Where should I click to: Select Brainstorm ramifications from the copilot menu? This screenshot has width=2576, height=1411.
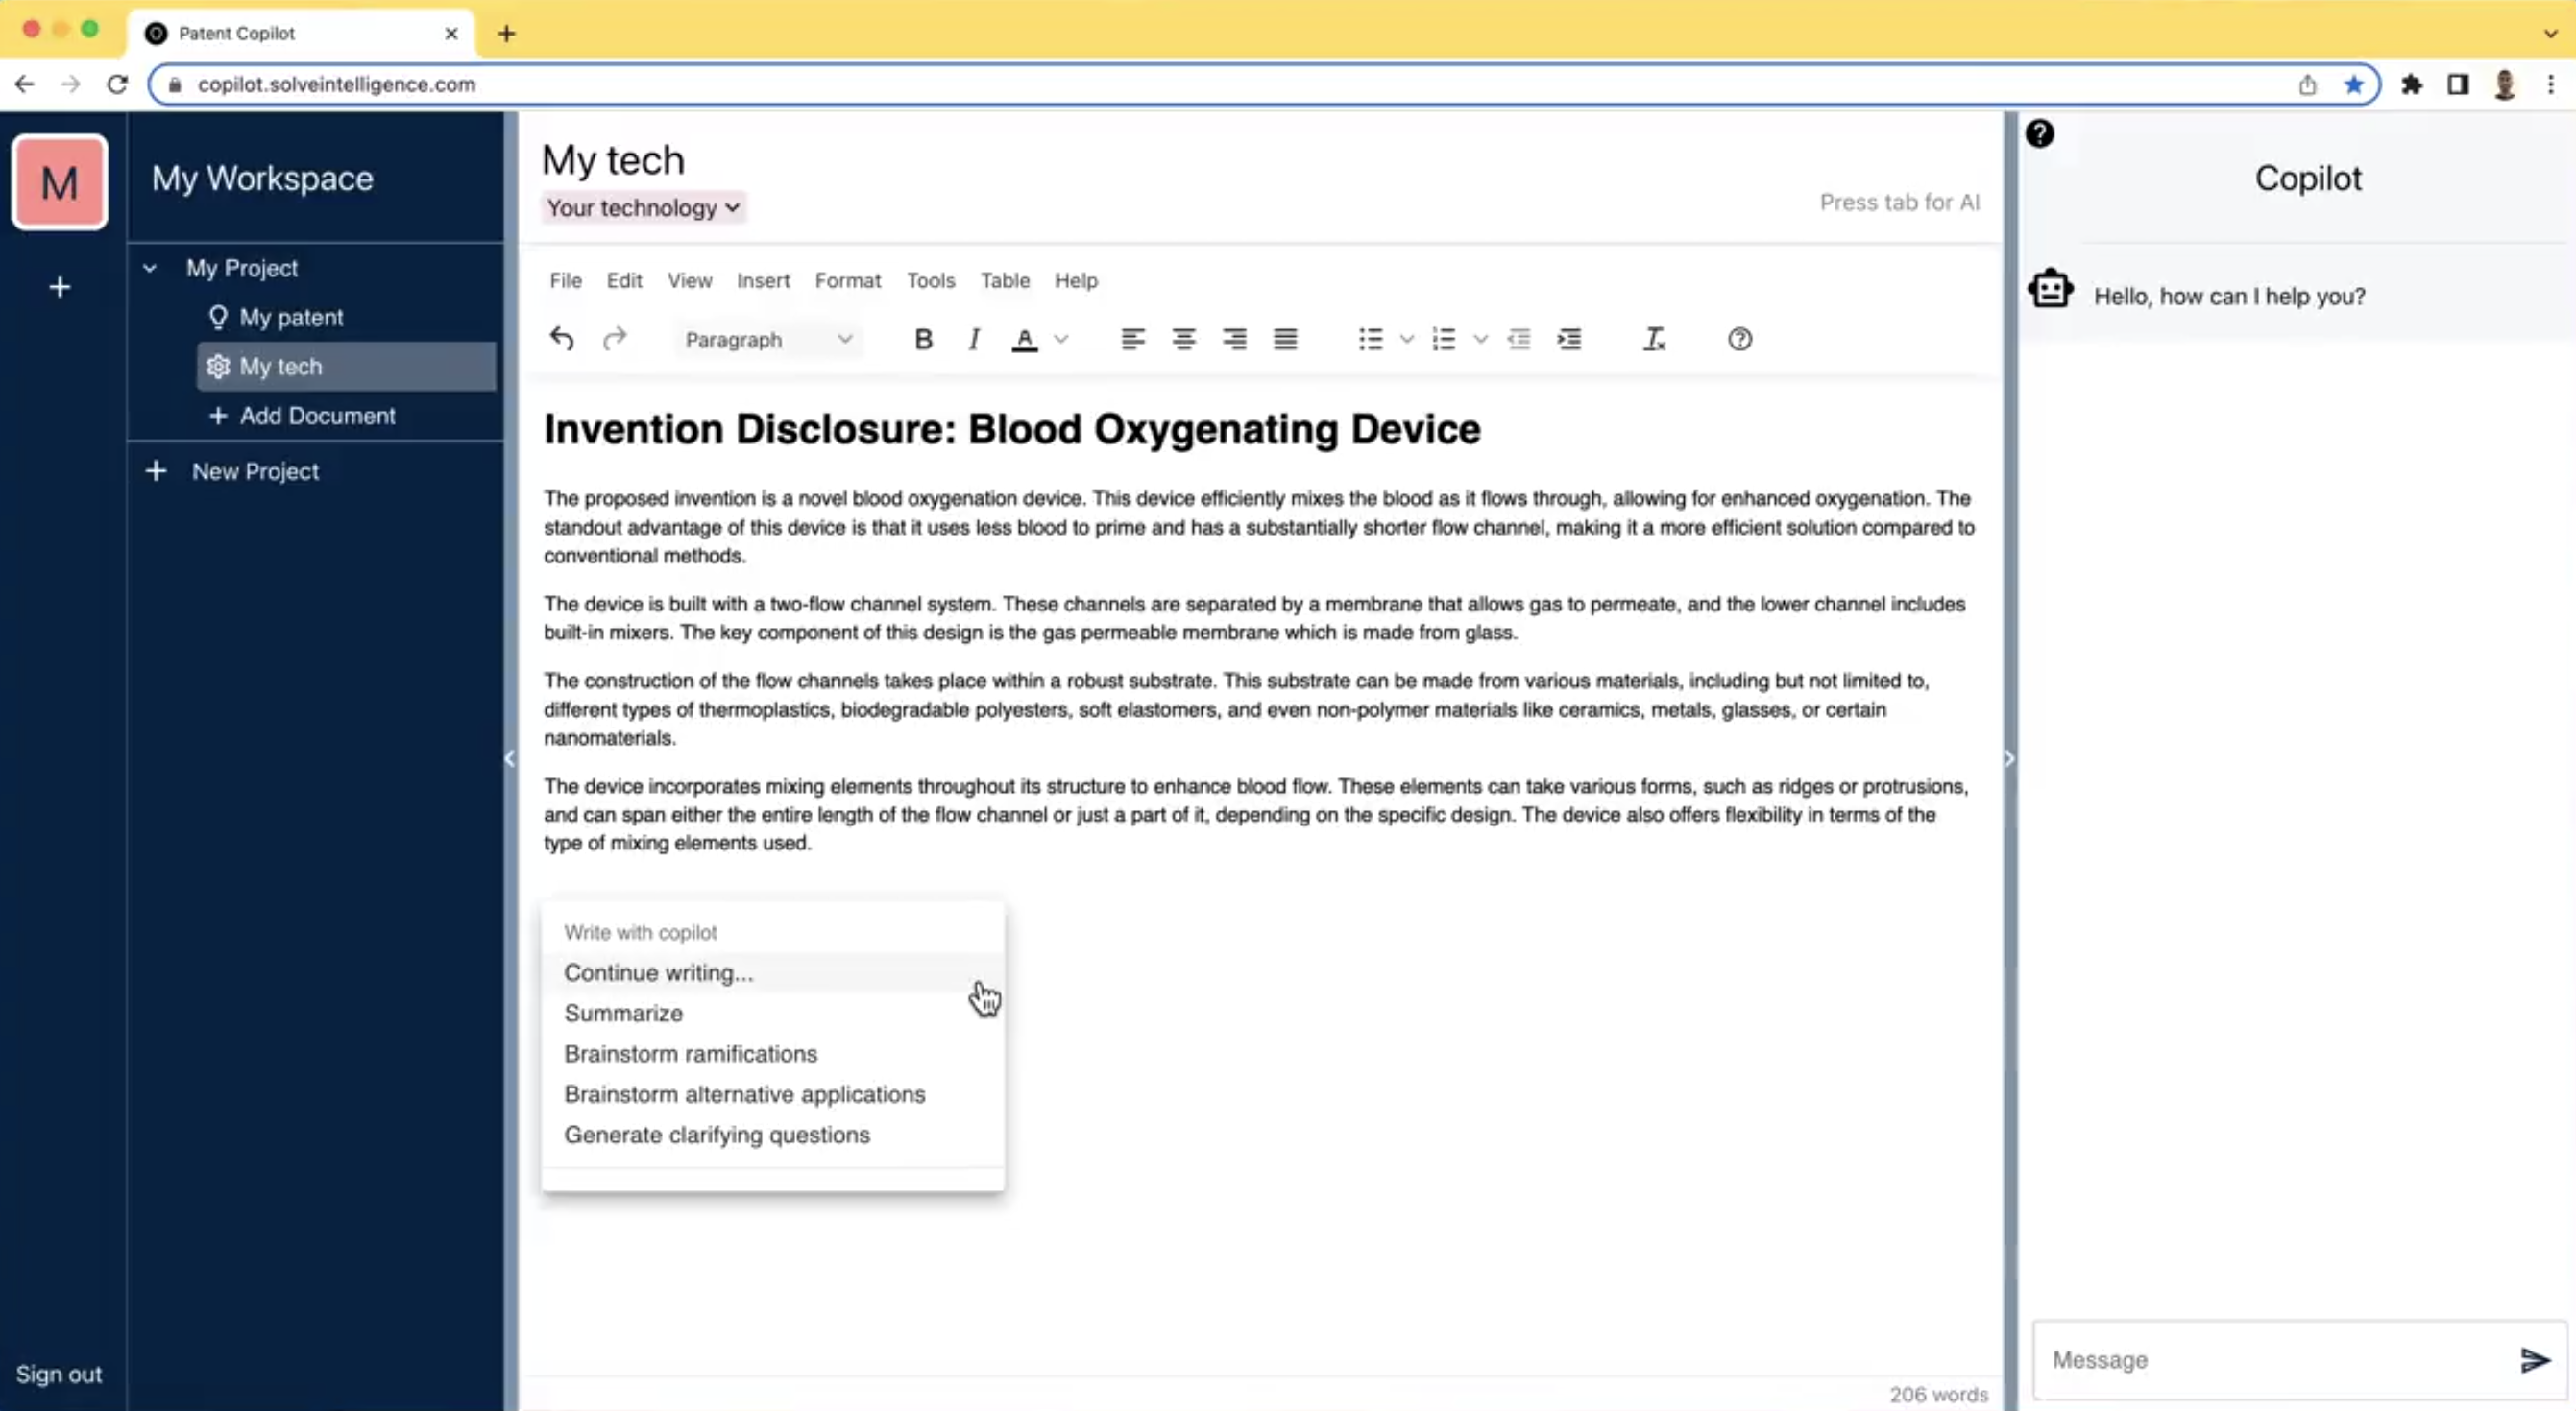tap(690, 1053)
